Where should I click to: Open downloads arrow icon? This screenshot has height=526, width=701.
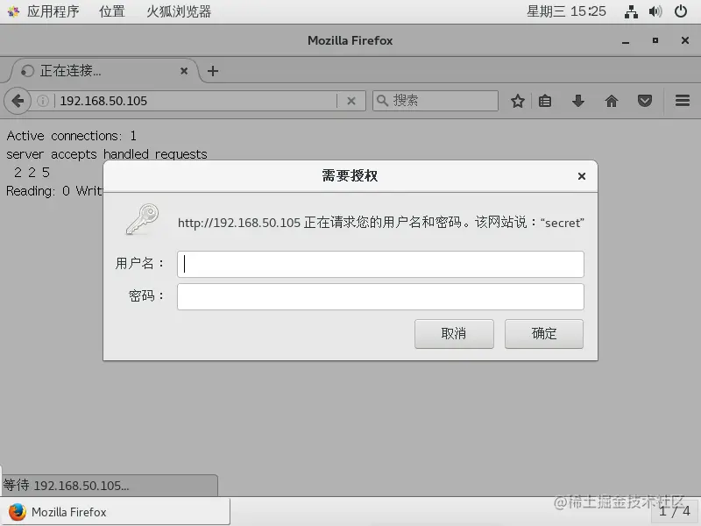(x=578, y=101)
